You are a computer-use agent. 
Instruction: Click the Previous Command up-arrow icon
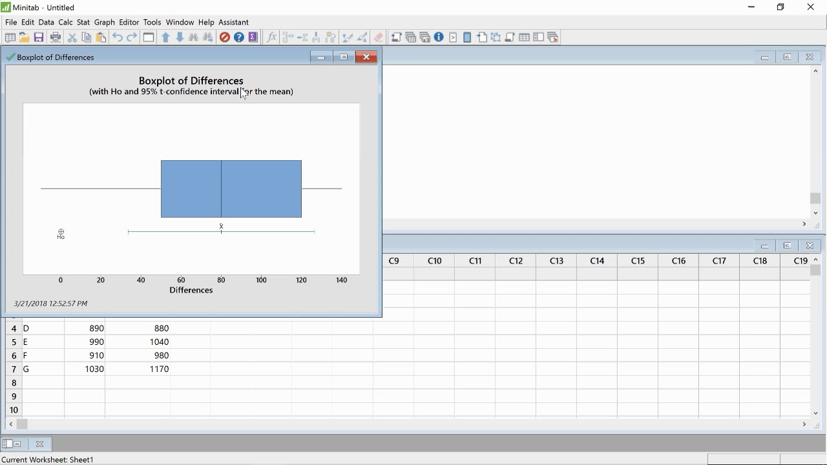[x=165, y=37]
